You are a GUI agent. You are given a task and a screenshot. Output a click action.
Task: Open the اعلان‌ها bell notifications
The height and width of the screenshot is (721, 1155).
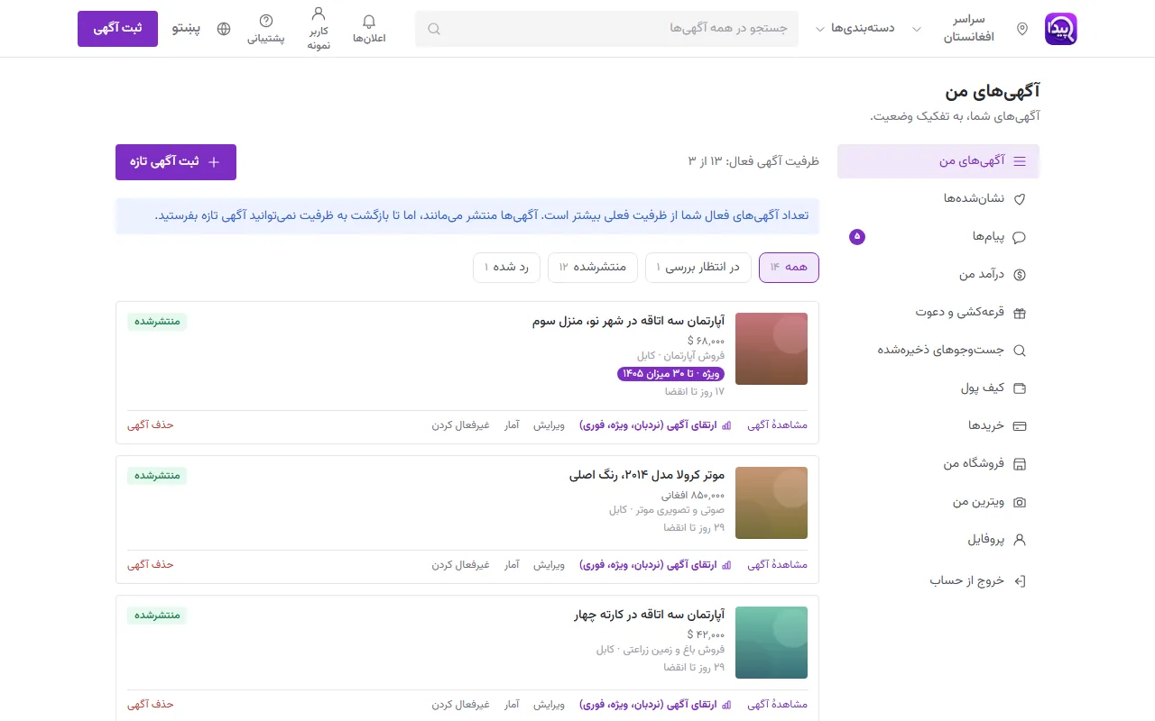pos(369,29)
